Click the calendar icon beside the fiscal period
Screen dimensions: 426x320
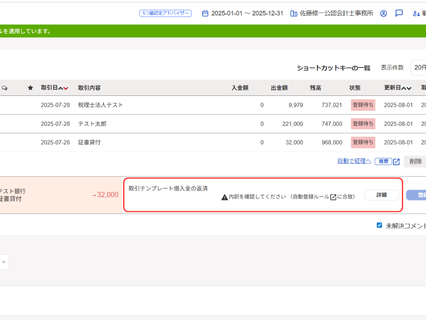(x=205, y=13)
